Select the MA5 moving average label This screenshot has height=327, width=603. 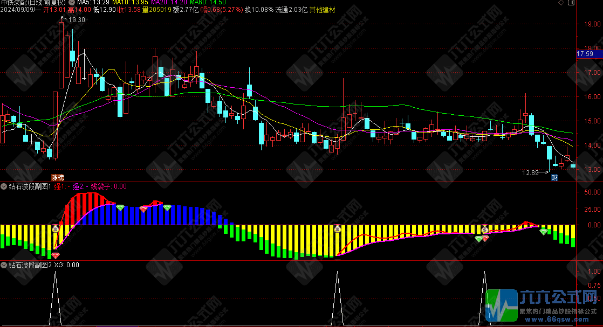[x=92, y=3]
